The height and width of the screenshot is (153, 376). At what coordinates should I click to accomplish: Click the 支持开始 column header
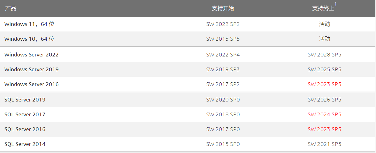pyautogui.click(x=223, y=9)
